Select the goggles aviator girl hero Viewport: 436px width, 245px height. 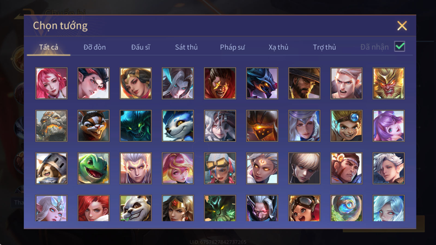(304, 208)
